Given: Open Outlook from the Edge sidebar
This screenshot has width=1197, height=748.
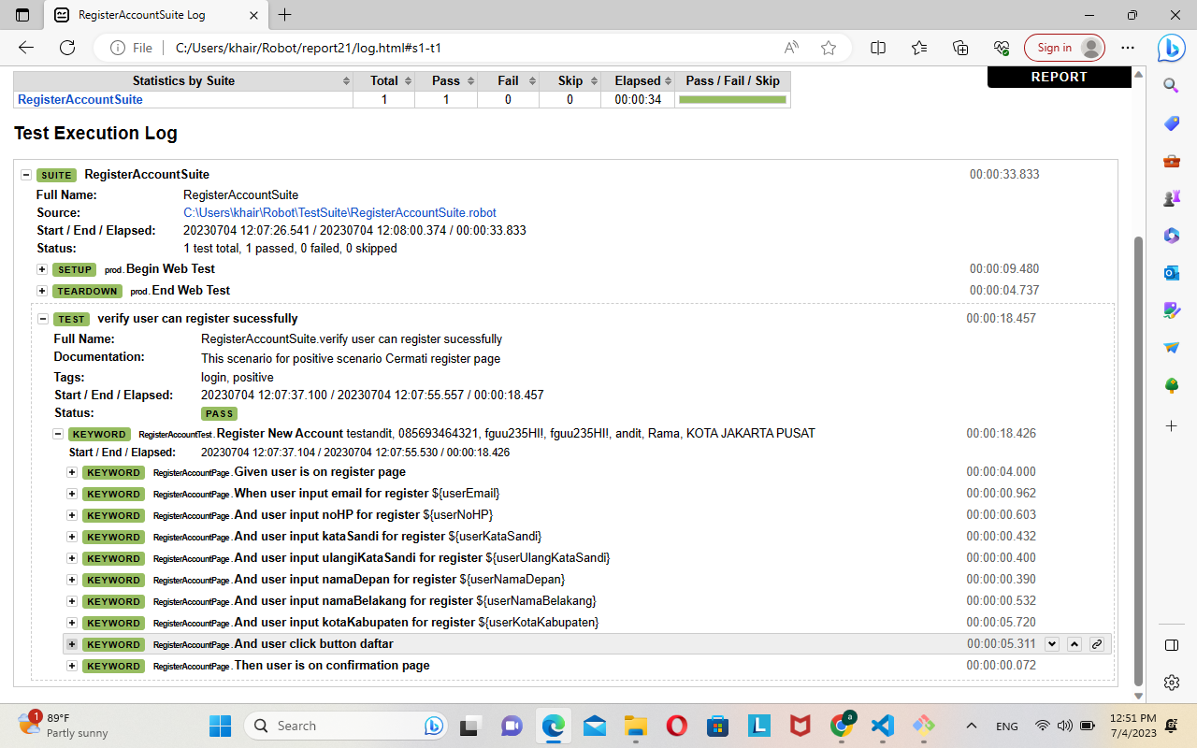Looking at the screenshot, I should [1171, 273].
